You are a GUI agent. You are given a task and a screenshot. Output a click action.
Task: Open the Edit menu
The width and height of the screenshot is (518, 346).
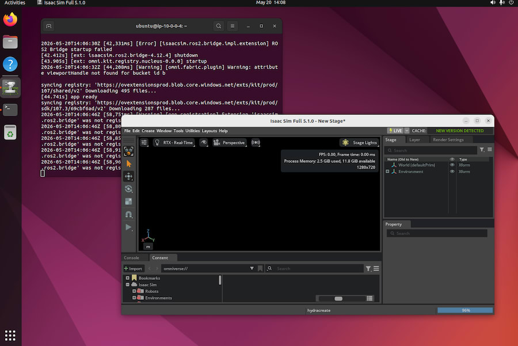pyautogui.click(x=136, y=131)
